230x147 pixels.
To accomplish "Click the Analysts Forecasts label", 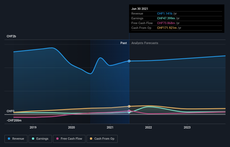I will click(x=145, y=43).
